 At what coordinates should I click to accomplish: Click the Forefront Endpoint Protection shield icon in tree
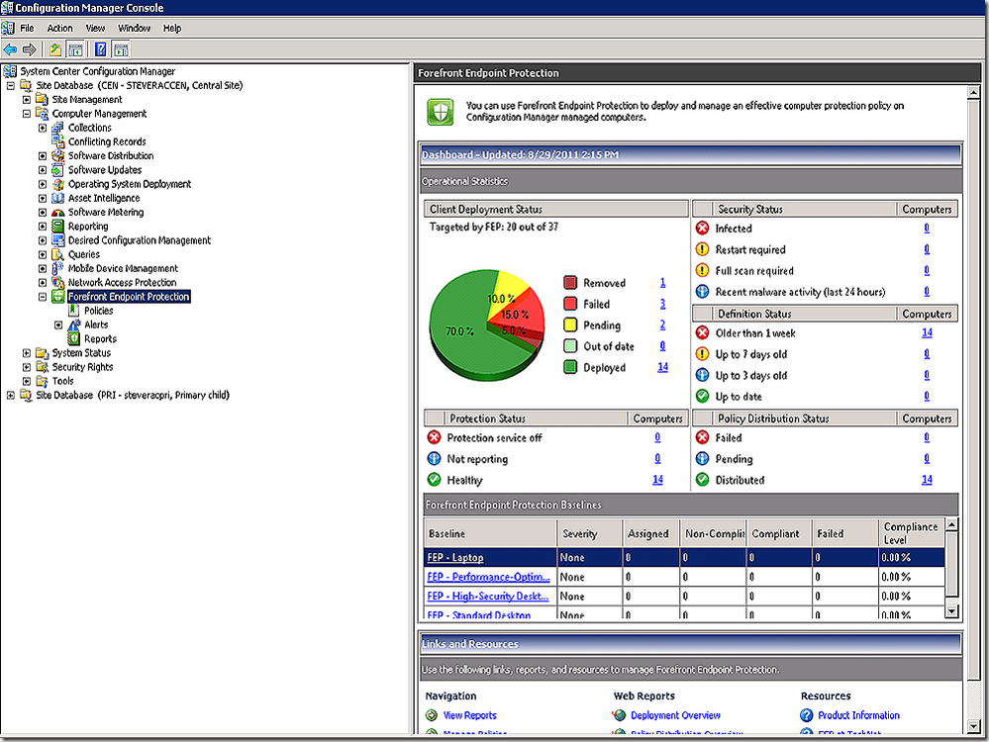(x=58, y=296)
